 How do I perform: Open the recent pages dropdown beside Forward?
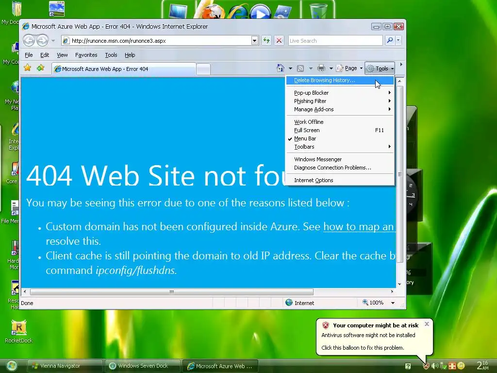click(x=53, y=41)
